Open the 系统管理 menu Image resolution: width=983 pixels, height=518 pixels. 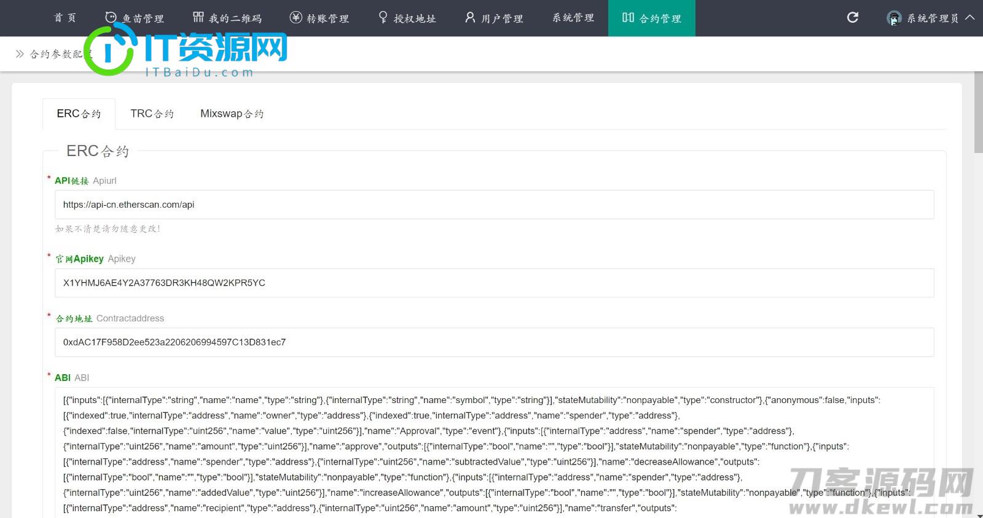point(573,18)
